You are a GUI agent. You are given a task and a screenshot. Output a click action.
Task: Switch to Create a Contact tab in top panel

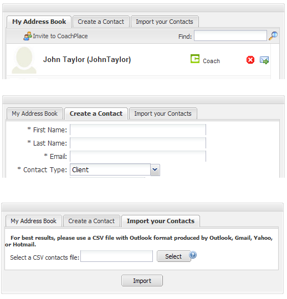click(101, 22)
